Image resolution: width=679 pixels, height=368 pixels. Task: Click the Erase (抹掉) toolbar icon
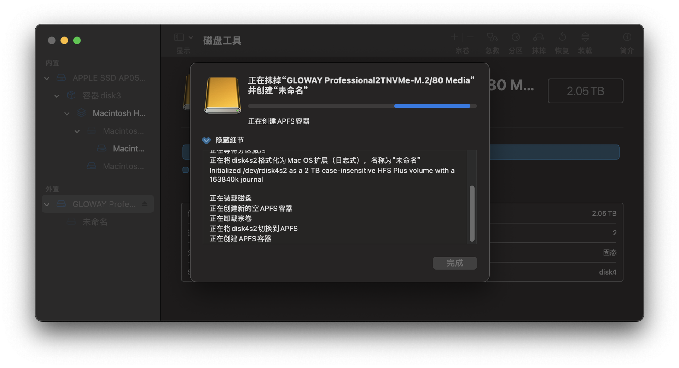point(539,37)
